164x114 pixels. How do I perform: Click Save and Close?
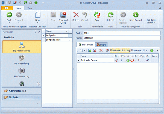(x=63, y=18)
